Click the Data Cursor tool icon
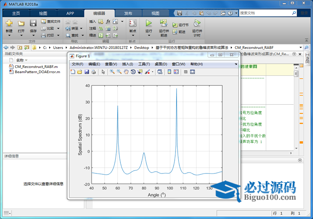Image resolution: width=313 pixels, height=219 pixels. (140, 72)
